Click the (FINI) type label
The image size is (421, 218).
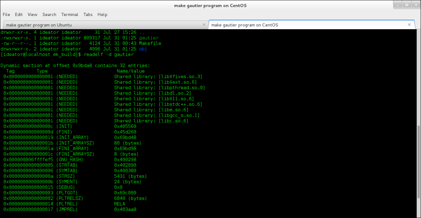(x=64, y=132)
